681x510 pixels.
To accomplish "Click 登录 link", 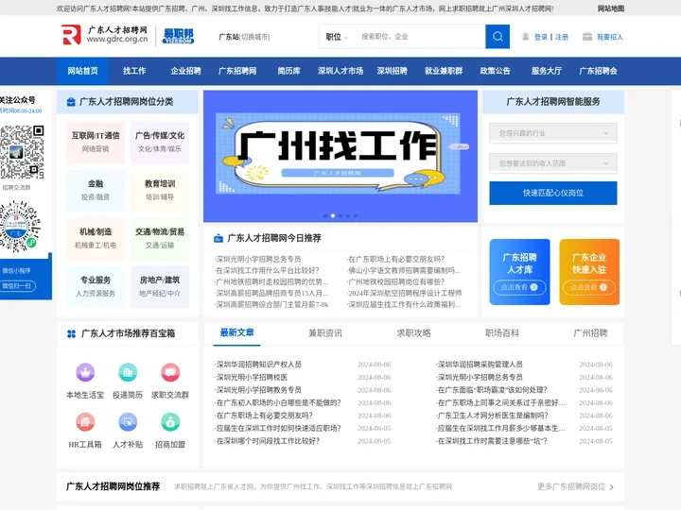I will [541, 37].
